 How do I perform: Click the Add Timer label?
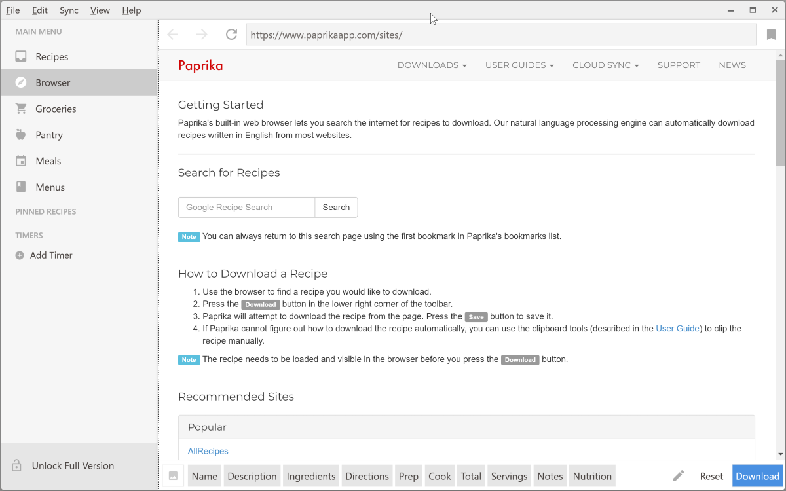(x=51, y=255)
